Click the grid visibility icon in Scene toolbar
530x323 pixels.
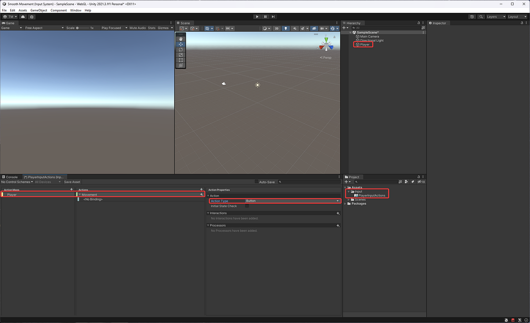pyautogui.click(x=208, y=28)
